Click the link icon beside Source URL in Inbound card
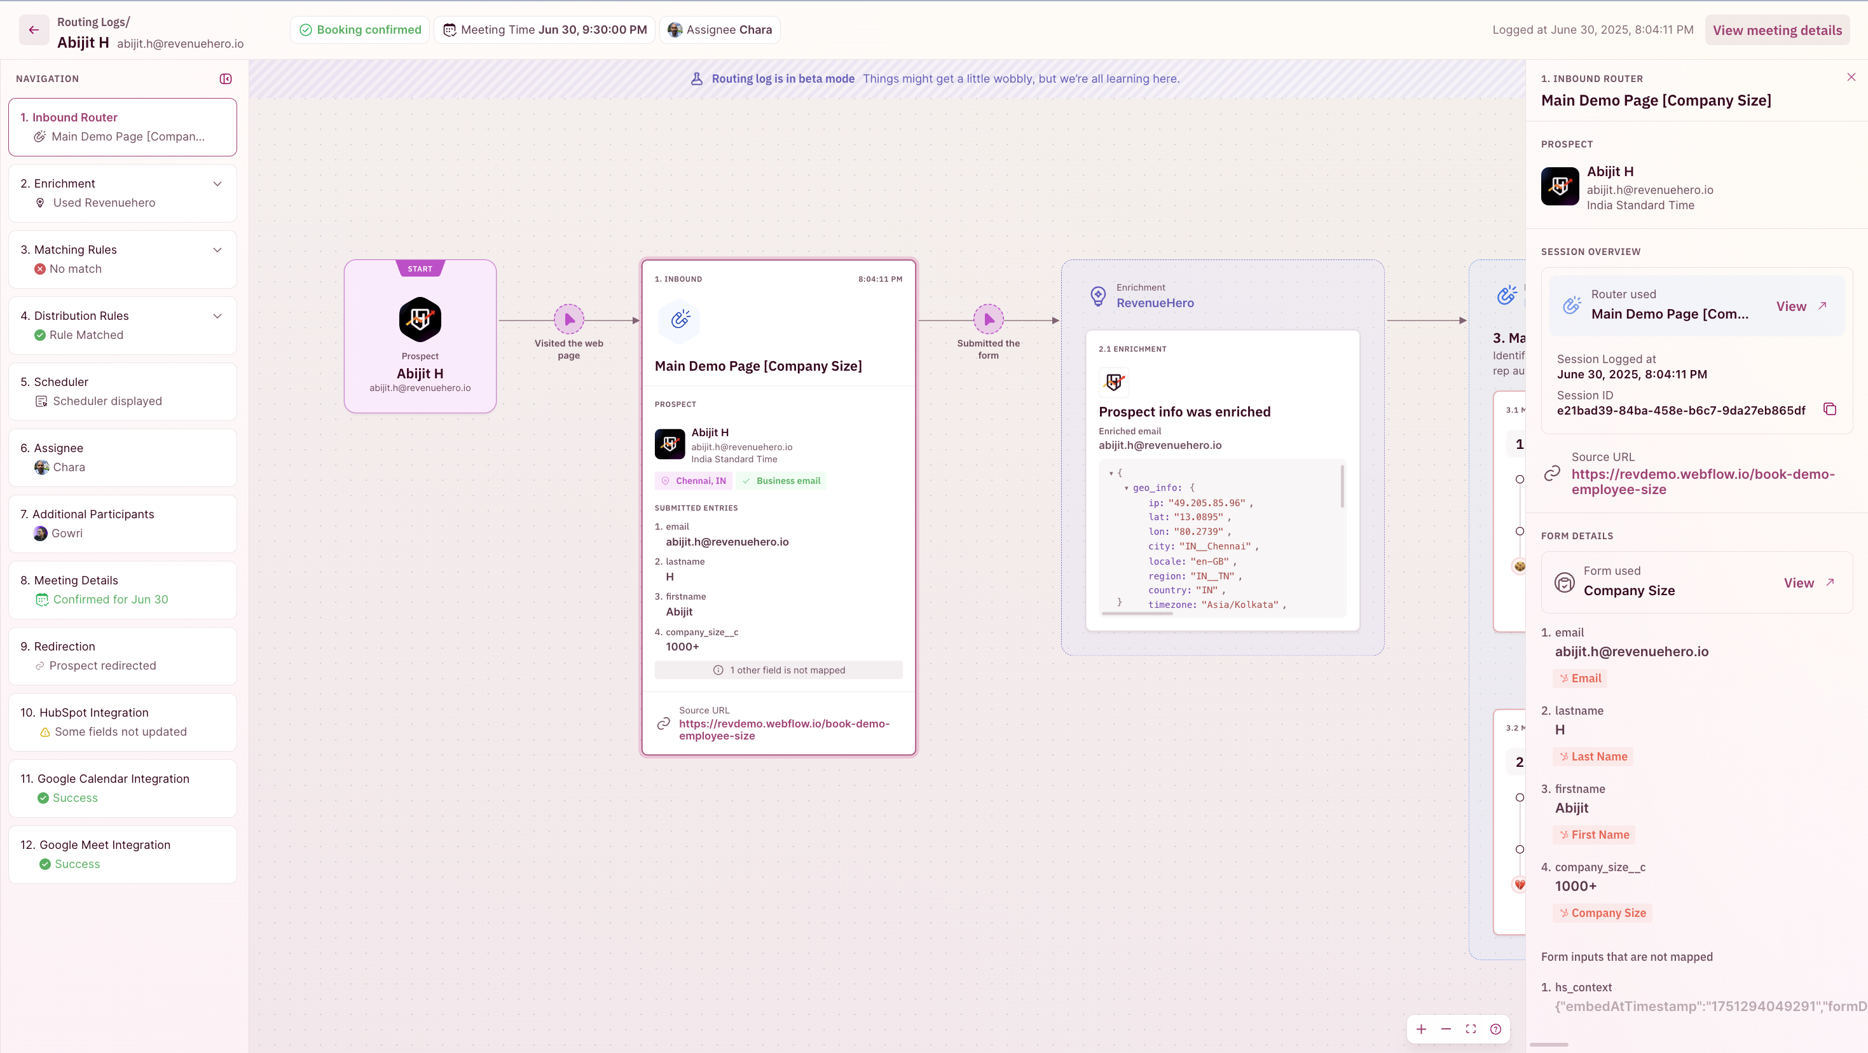 [x=663, y=724]
